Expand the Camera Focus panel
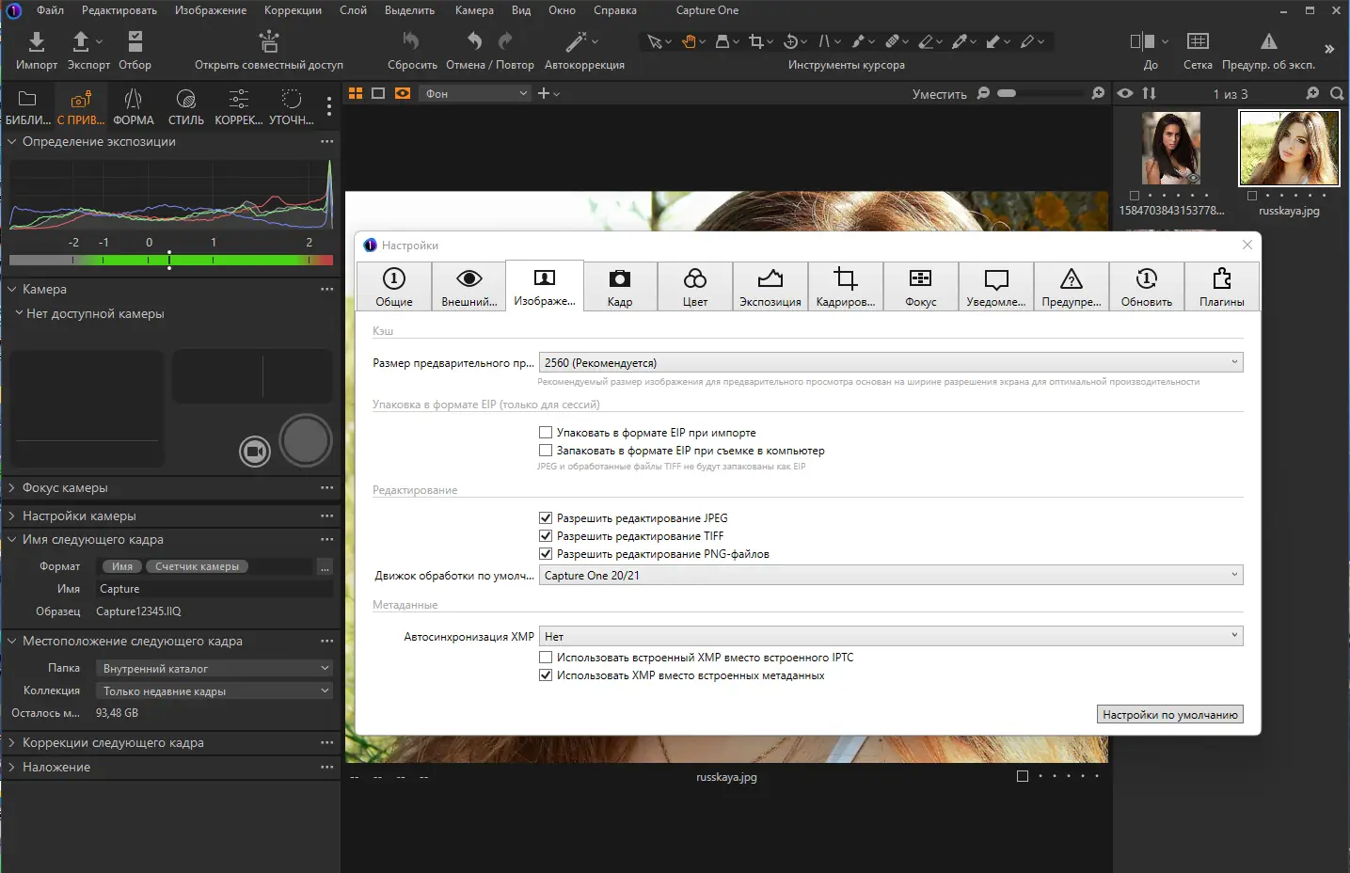This screenshot has height=873, width=1350. 65,488
